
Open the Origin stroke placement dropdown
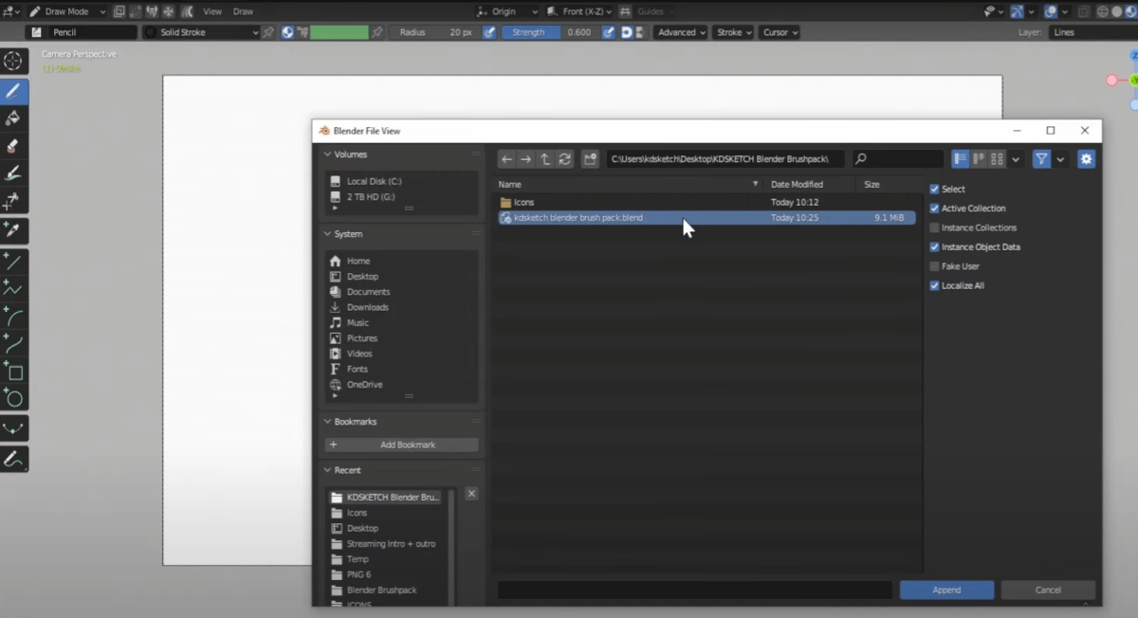[x=508, y=11]
